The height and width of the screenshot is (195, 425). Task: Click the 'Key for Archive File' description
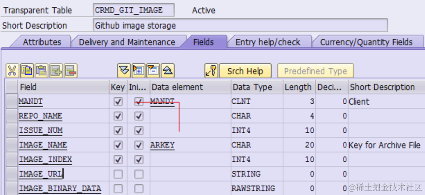click(x=384, y=145)
